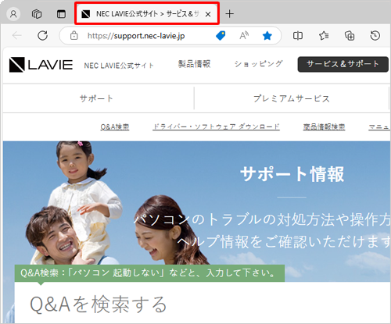The width and height of the screenshot is (391, 324).
Task: Close the NEC LAVIE browser tab
Action: [208, 14]
